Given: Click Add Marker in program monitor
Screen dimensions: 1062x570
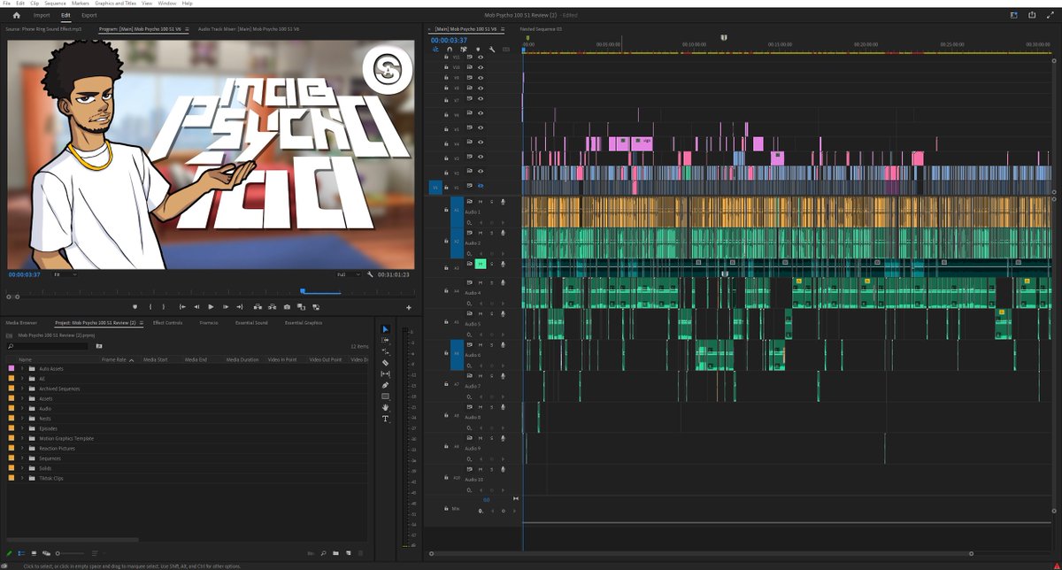Looking at the screenshot, I should click(135, 306).
